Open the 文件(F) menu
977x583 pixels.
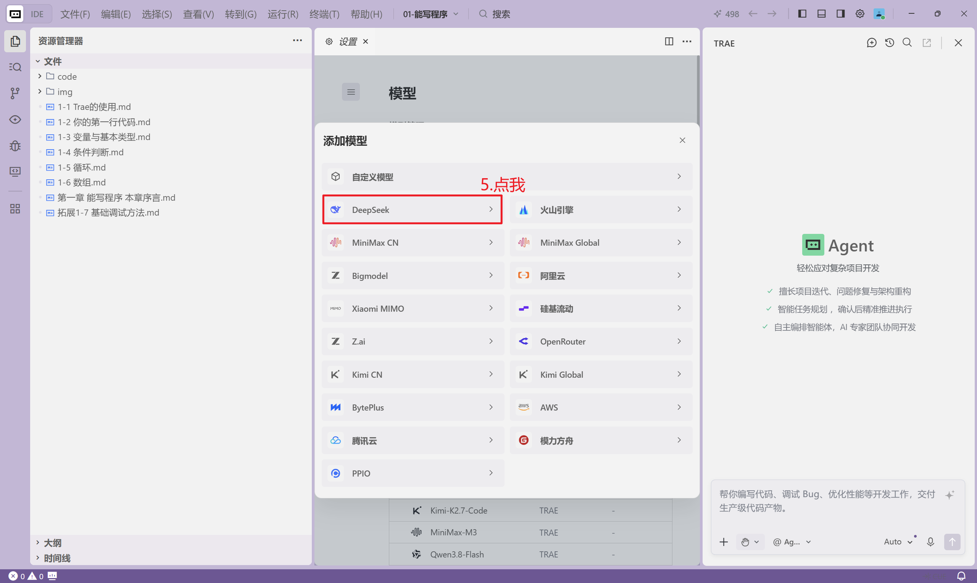(x=75, y=14)
